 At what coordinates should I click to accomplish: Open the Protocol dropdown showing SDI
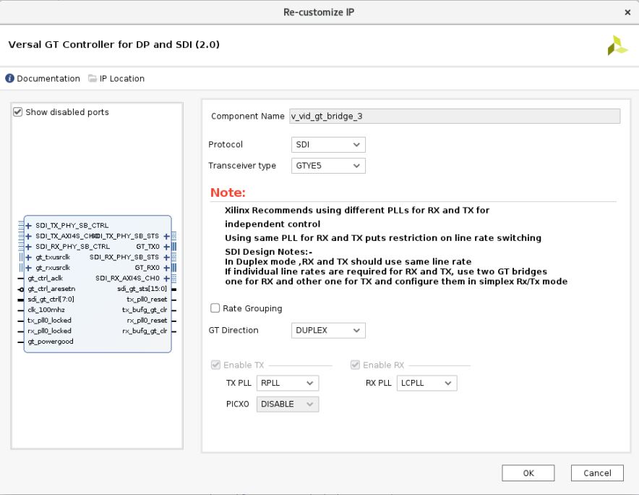328,145
